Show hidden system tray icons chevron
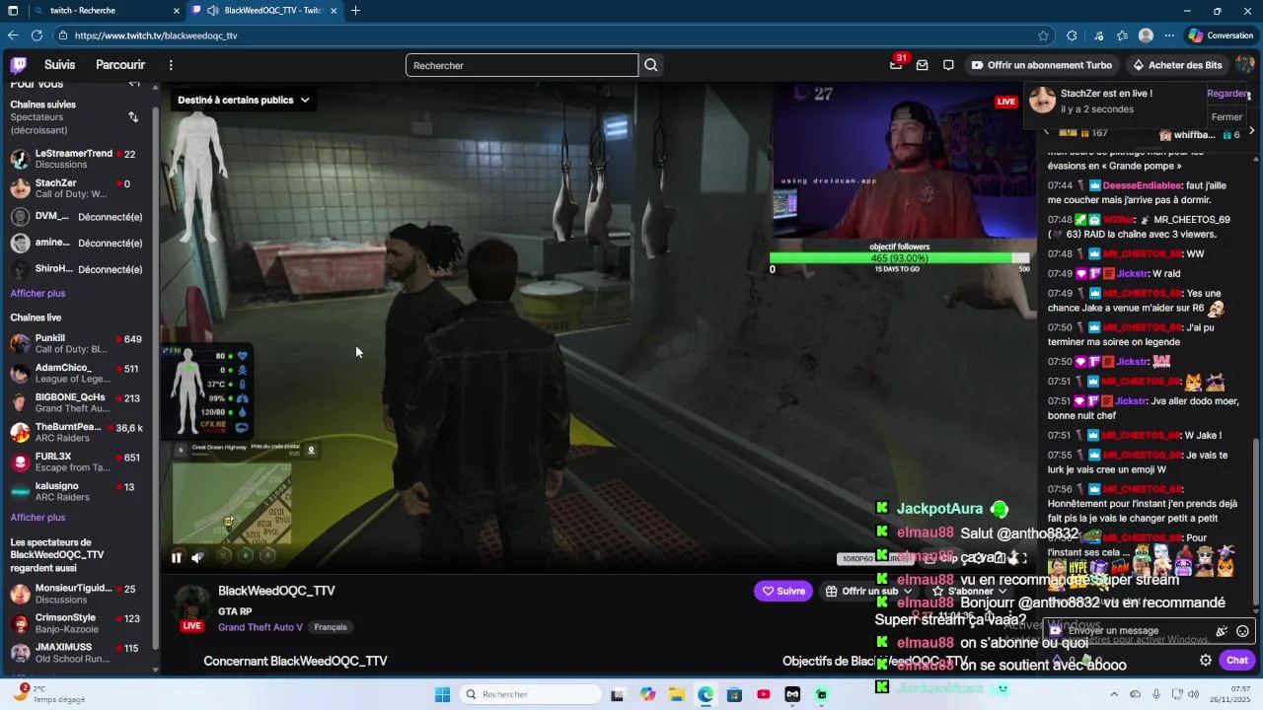The height and width of the screenshot is (710, 1263). pos(1112,694)
